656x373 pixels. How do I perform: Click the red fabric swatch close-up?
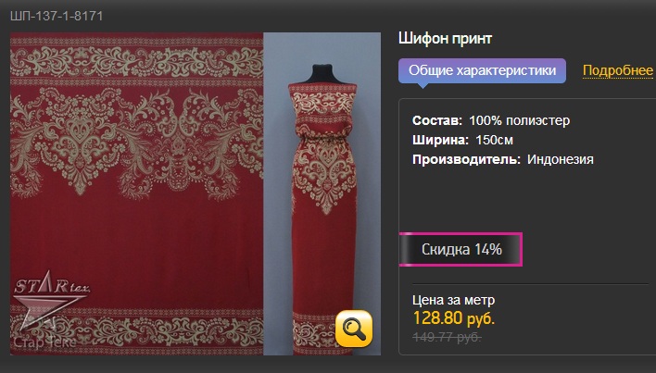(137, 193)
